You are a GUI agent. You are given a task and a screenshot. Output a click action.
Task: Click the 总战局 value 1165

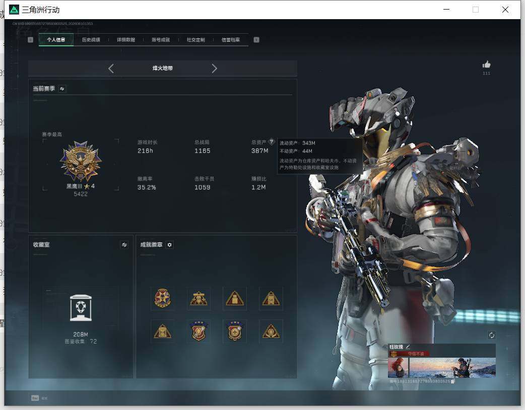coord(203,151)
